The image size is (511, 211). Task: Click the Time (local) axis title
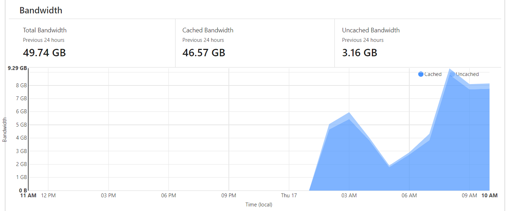tap(259, 205)
